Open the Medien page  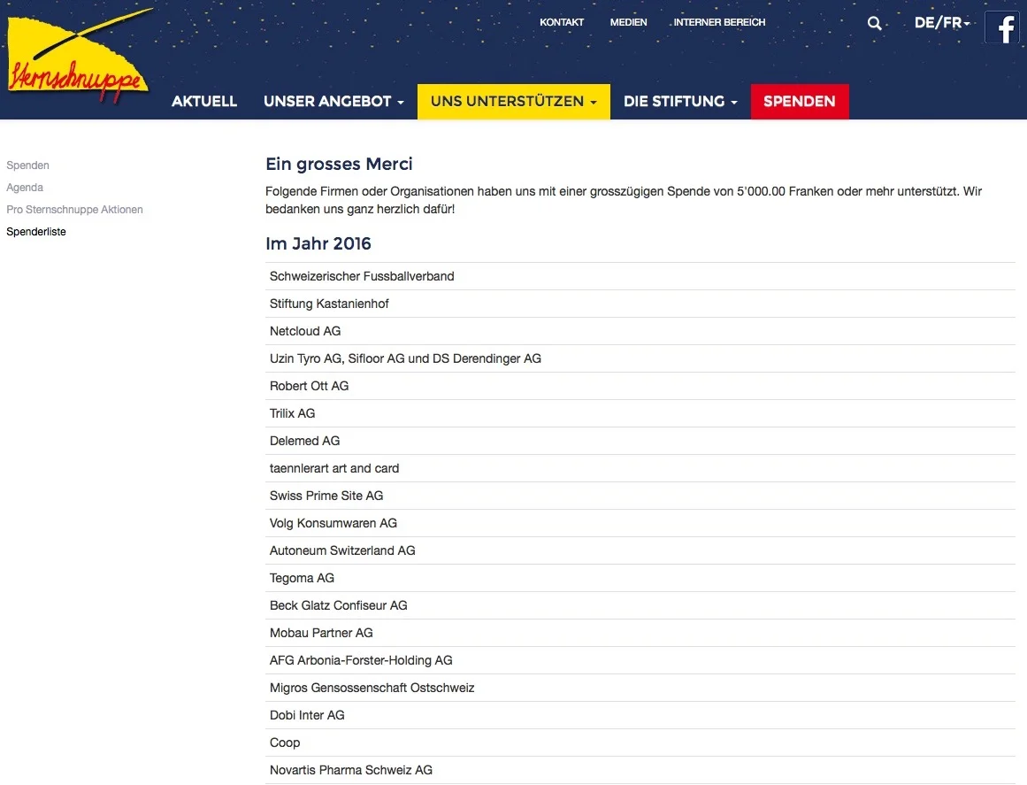pyautogui.click(x=628, y=22)
